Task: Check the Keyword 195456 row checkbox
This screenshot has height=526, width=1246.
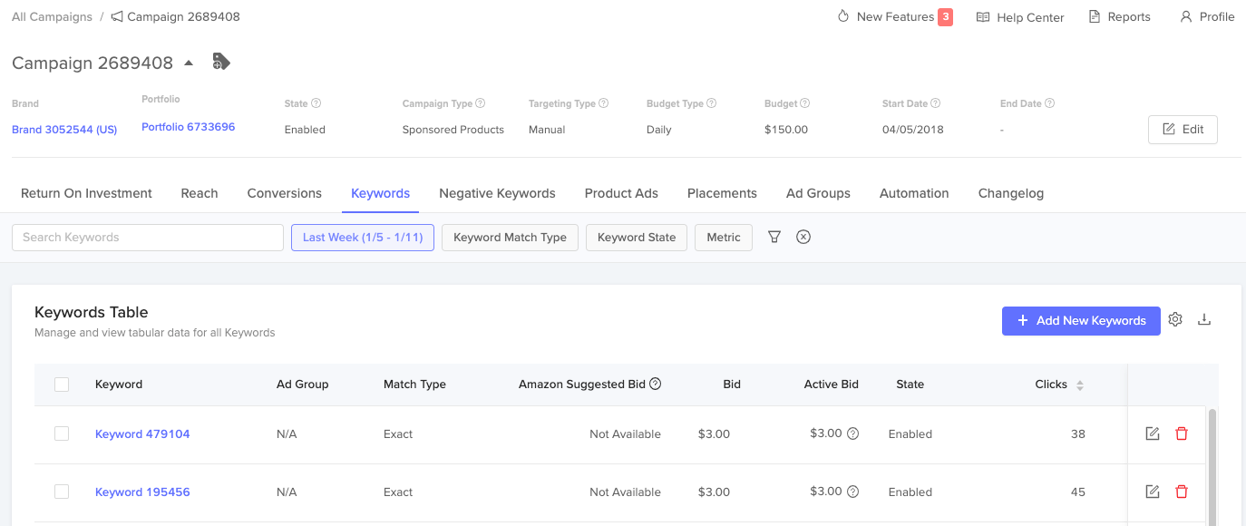Action: tap(62, 492)
